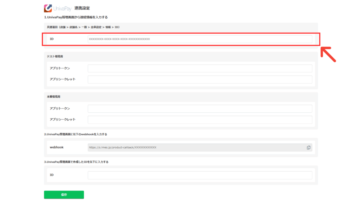
Task: Click the webhook label text
Action: coord(57,147)
